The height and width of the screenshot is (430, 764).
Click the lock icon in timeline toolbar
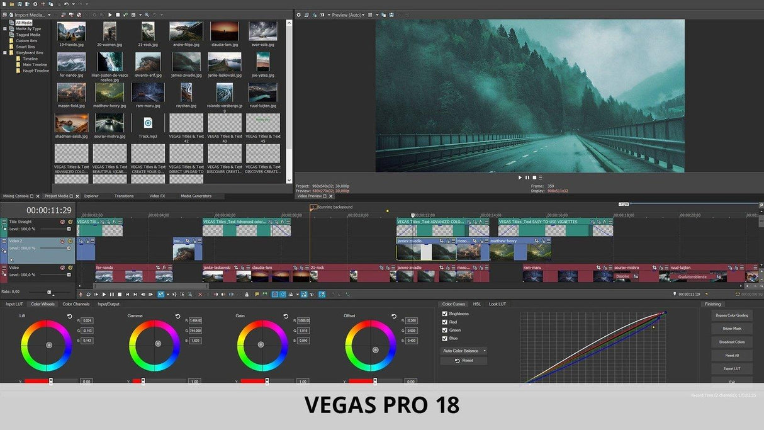pyautogui.click(x=247, y=294)
